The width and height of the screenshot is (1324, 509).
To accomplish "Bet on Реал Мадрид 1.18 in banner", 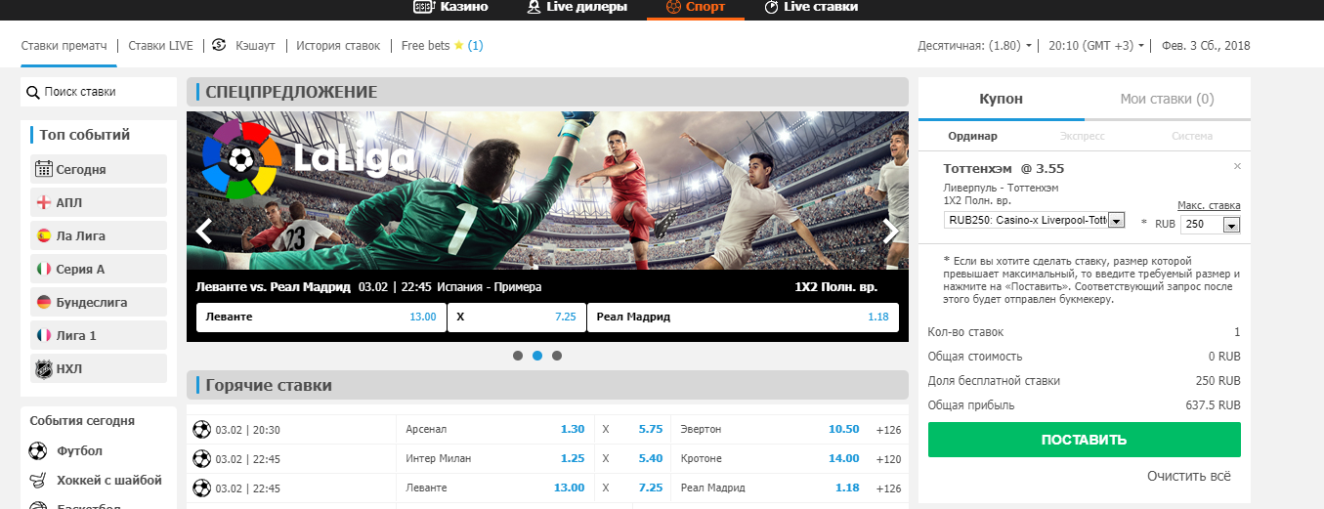I will coord(743,318).
